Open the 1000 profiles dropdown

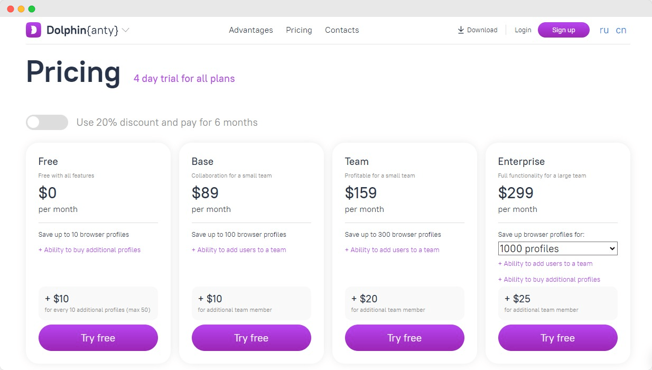click(557, 248)
